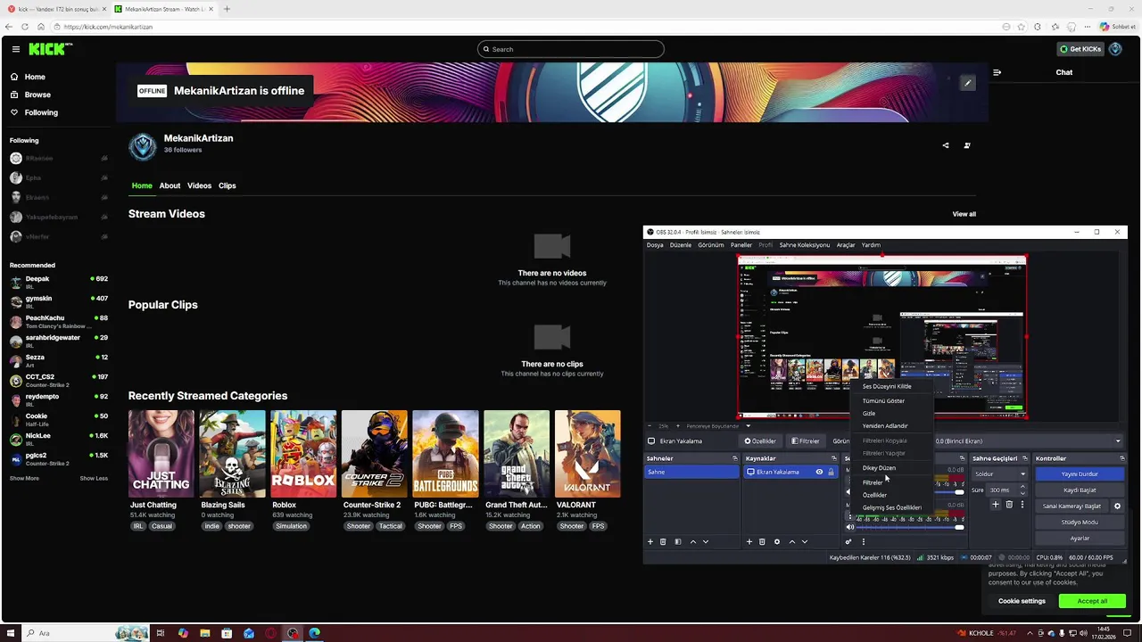
Task: Decrease Süre duration with down stepper arrow
Action: 1022,493
